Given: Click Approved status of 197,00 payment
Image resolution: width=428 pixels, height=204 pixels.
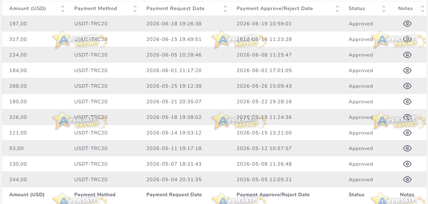Looking at the screenshot, I should (x=361, y=24).
